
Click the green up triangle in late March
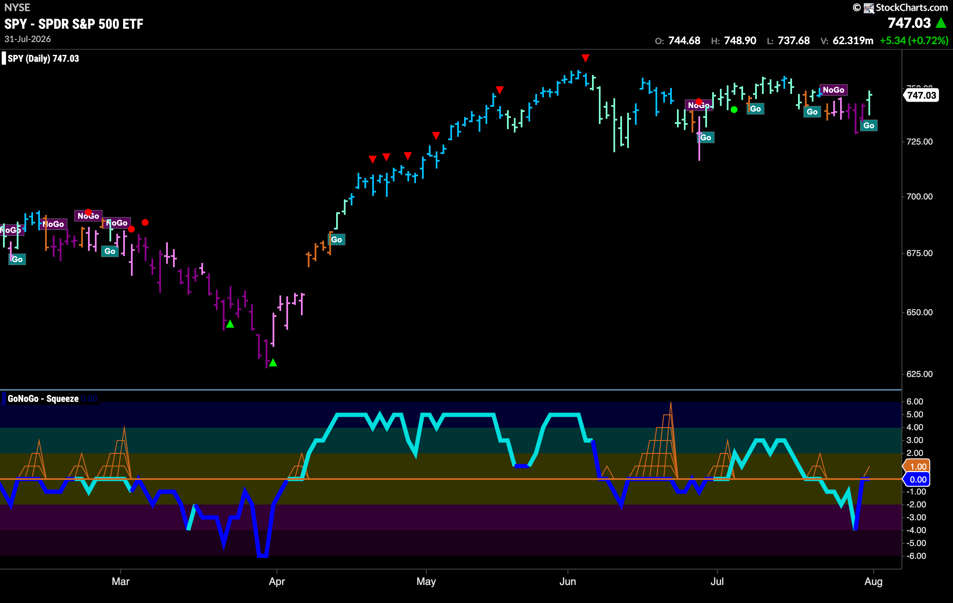[x=230, y=324]
